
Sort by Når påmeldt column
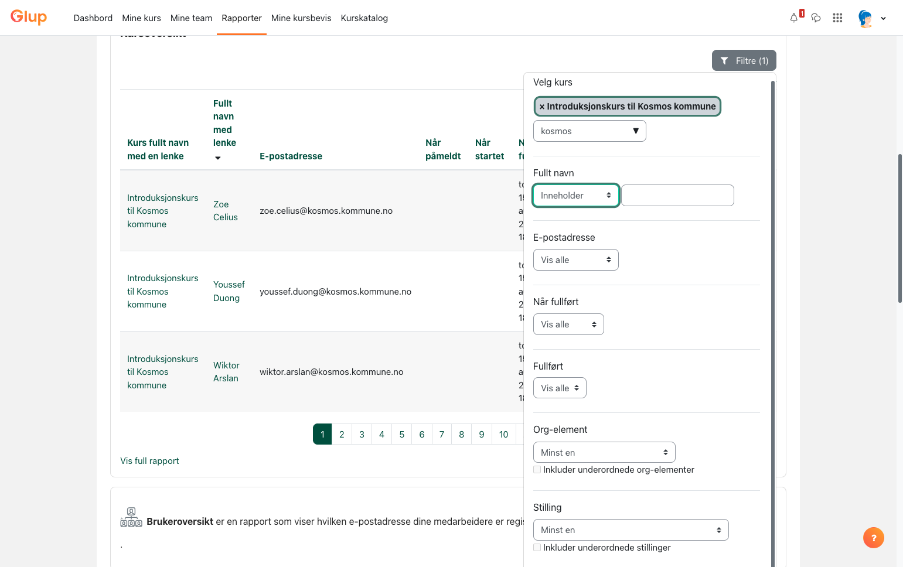[443, 149]
